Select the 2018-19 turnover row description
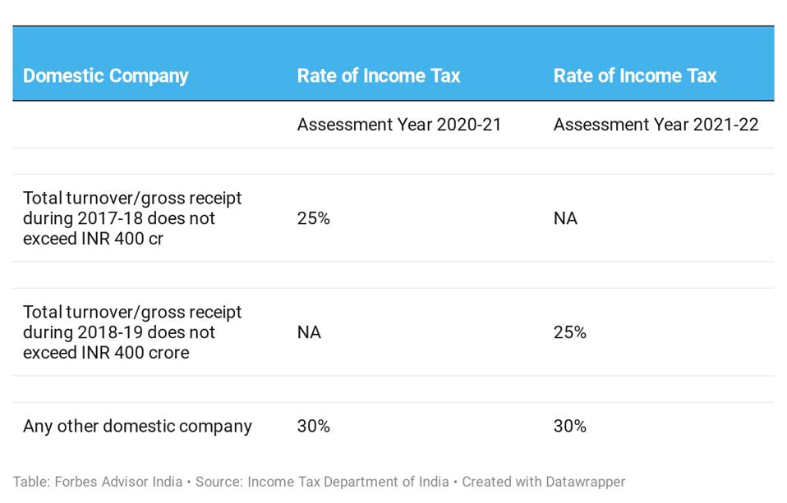This screenshot has height=503, width=787. 132,332
